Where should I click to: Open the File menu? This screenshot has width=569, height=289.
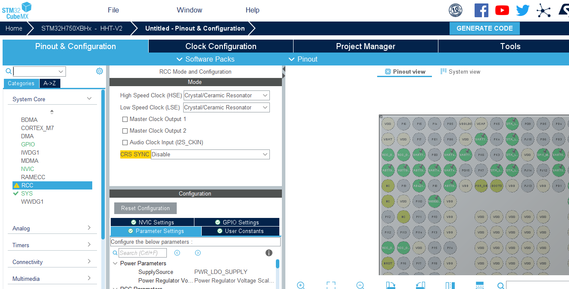click(113, 10)
